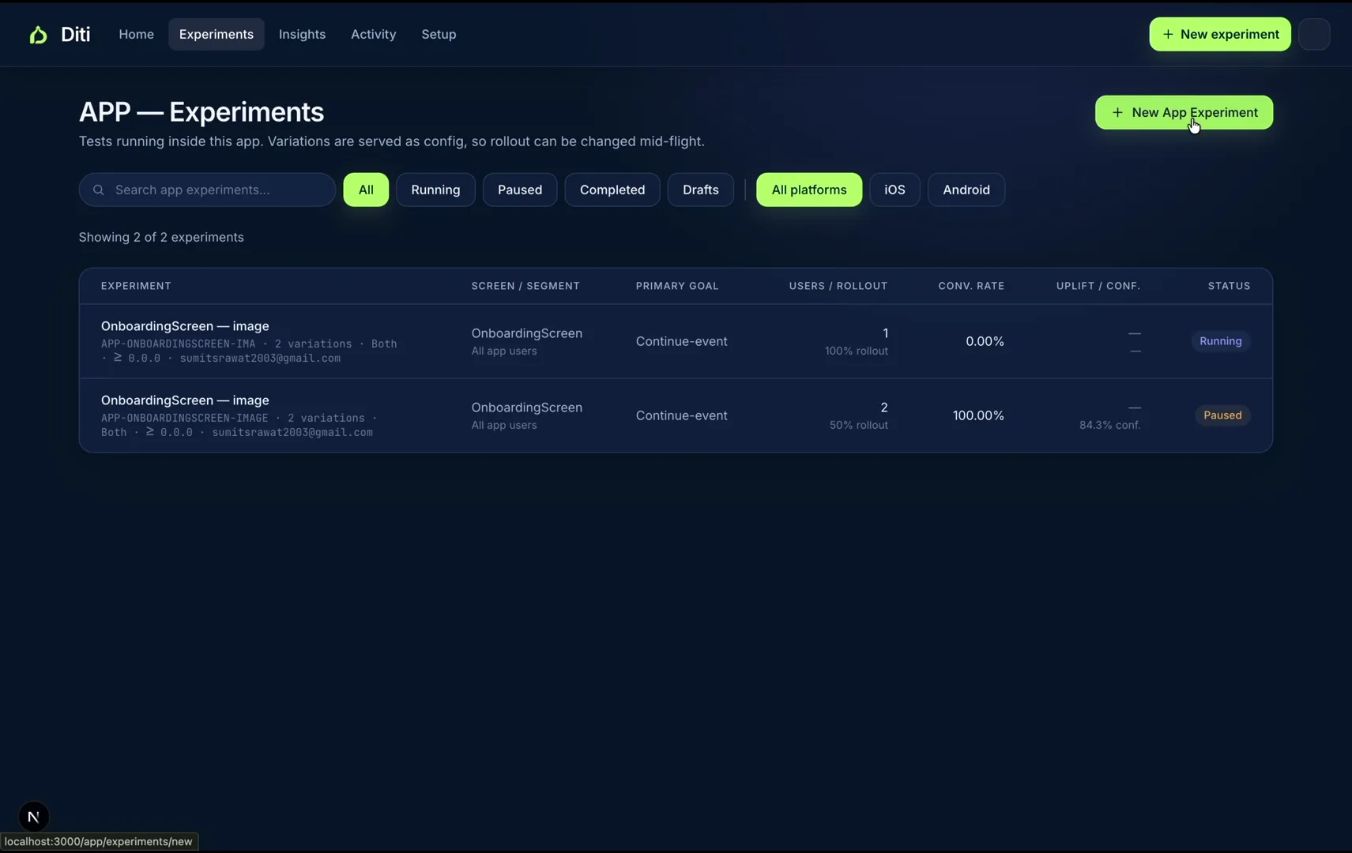Filter by Paused experiments
Image resolution: width=1352 pixels, height=853 pixels.
520,190
